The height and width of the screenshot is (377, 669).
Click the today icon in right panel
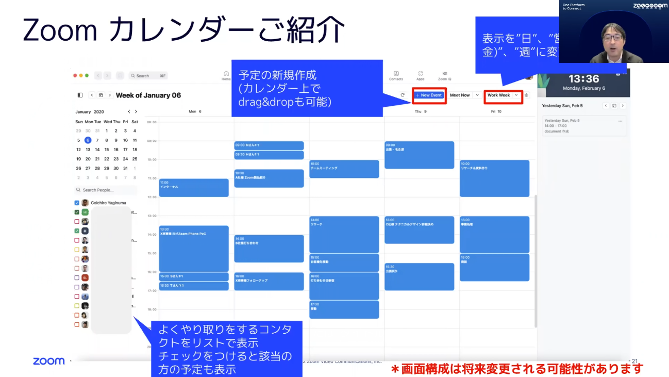click(614, 106)
